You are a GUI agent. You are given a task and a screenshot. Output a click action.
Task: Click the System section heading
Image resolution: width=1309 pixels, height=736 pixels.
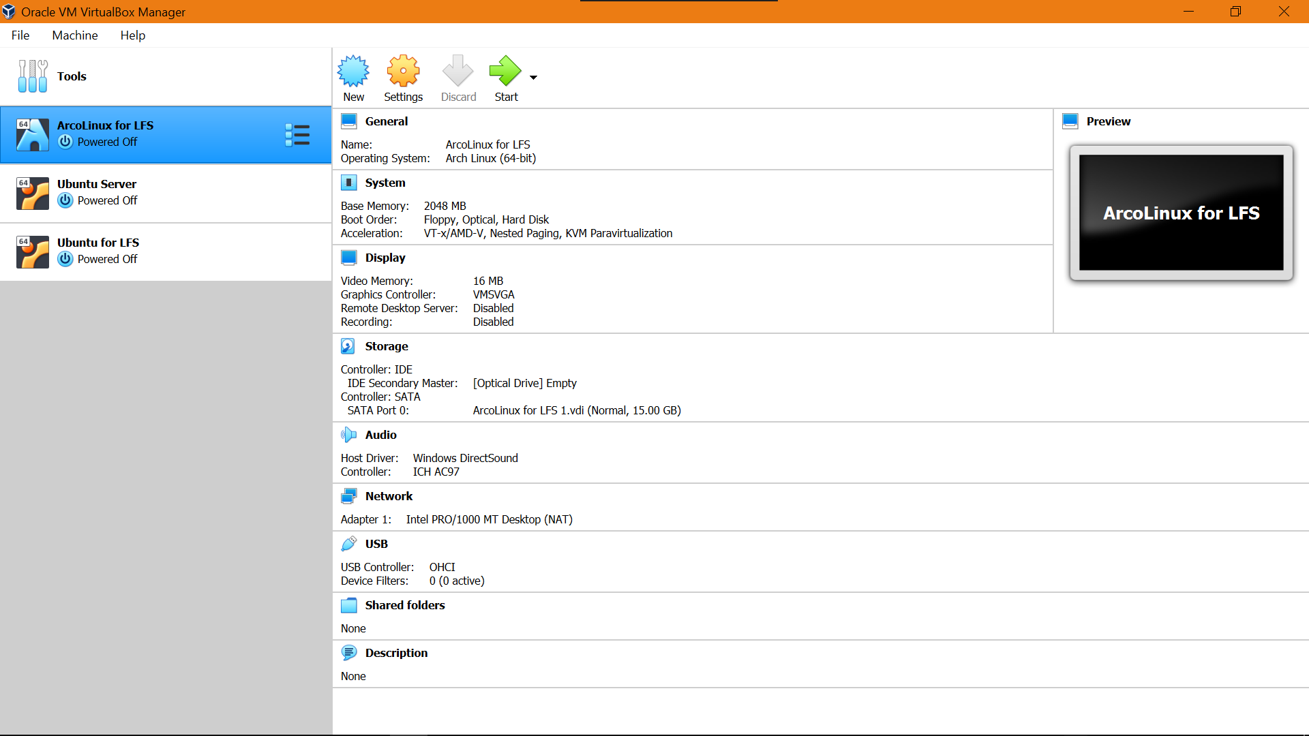tap(385, 183)
